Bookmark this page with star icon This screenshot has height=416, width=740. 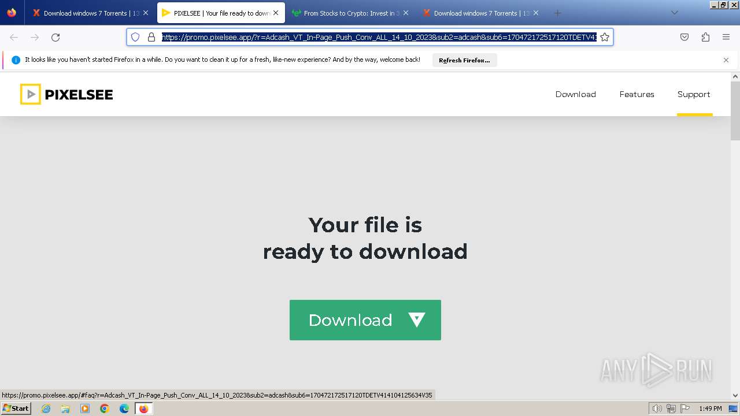coord(605,37)
